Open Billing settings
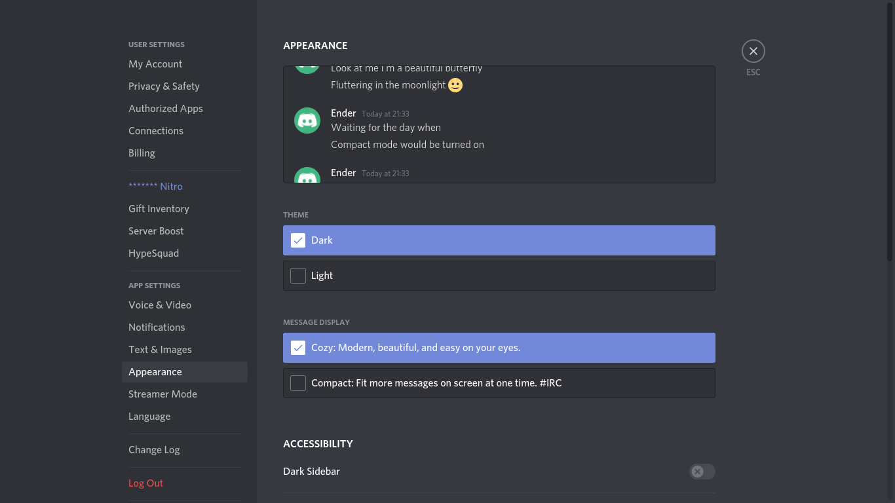 coord(185,153)
